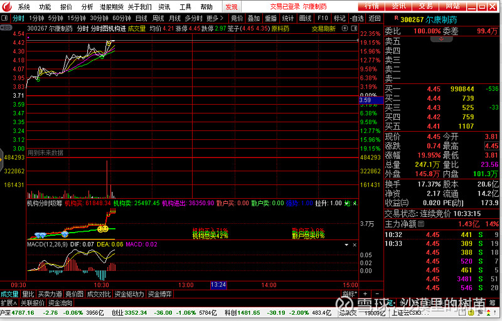Click the up-arrow icon beside 交易刷新

point(344,28)
